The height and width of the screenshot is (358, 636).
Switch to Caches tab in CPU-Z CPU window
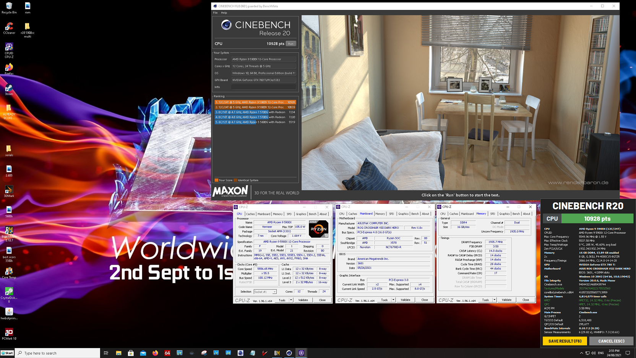click(250, 214)
